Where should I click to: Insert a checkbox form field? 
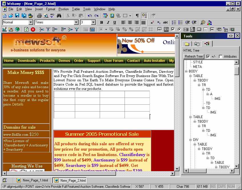(x=173, y=29)
